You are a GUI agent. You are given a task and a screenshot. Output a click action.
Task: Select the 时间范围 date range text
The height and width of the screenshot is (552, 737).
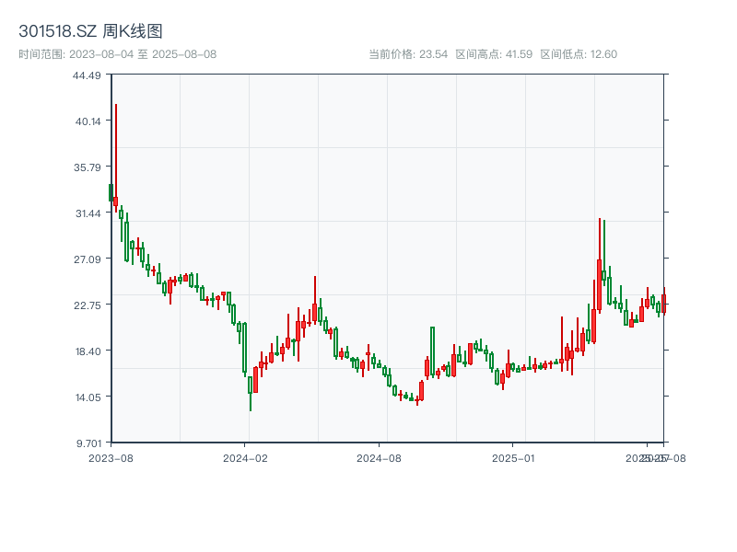(x=117, y=54)
